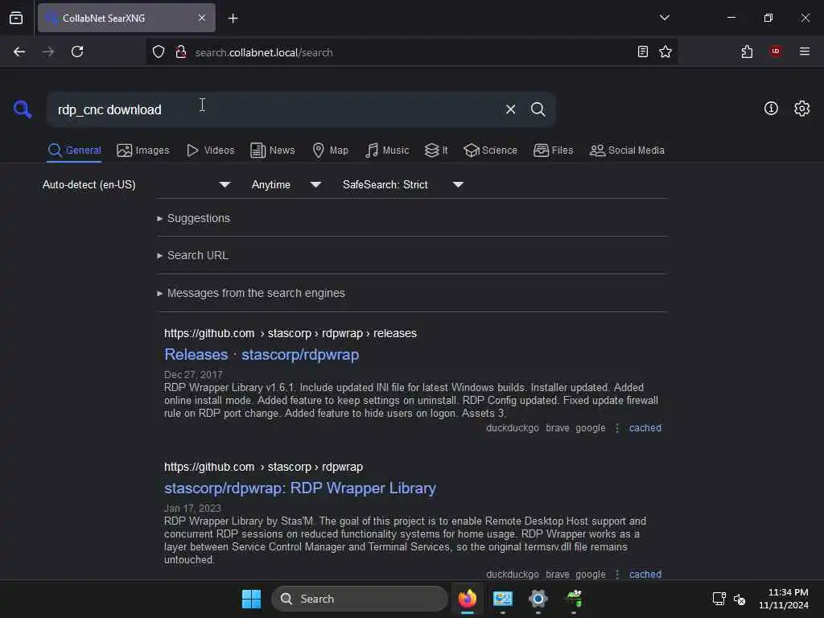The image size is (824, 618).
Task: Switch to the Social Media category
Action: point(627,150)
